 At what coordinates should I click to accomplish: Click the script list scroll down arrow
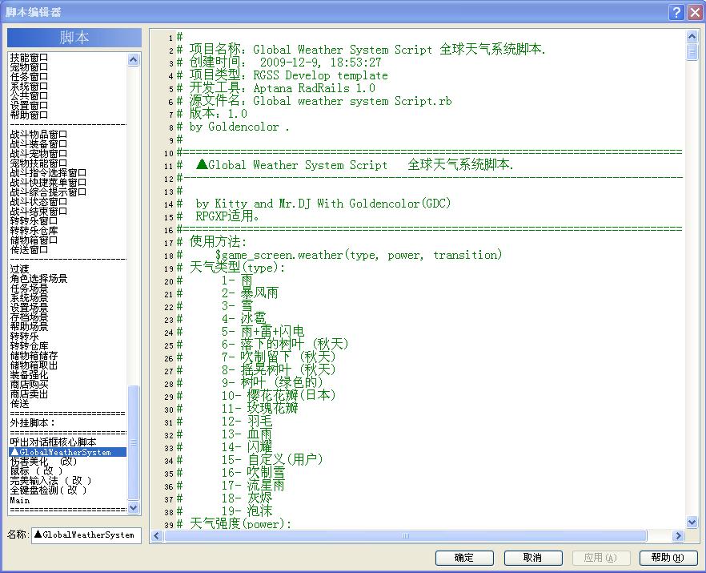133,507
